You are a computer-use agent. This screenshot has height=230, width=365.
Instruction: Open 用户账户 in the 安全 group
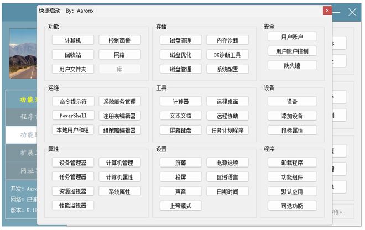[x=292, y=36]
